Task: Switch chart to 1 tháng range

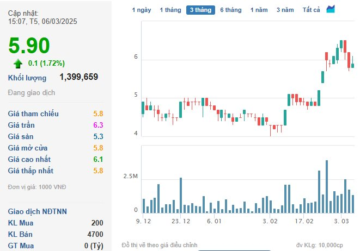Action: pyautogui.click(x=170, y=10)
